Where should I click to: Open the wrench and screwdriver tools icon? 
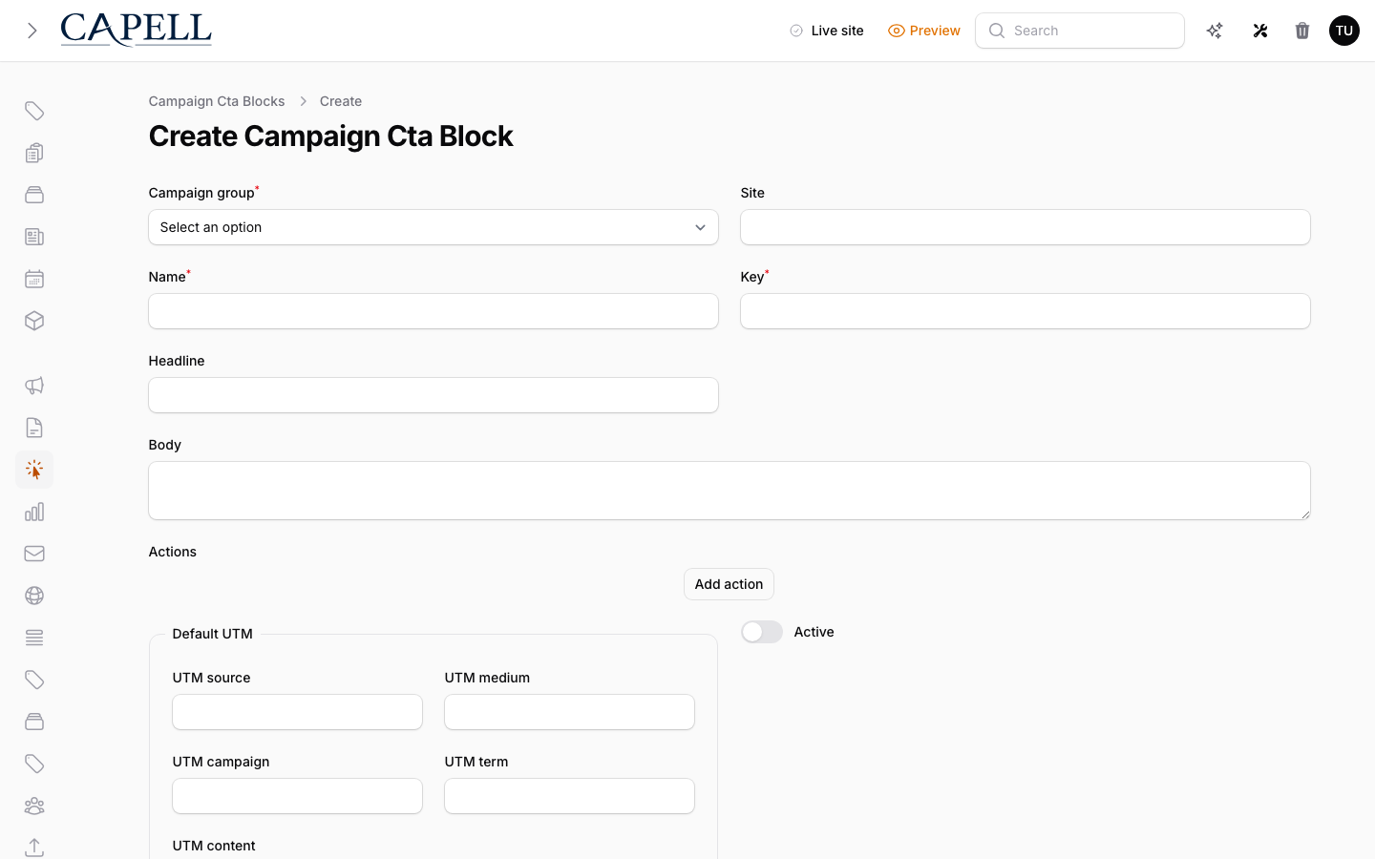(1260, 31)
